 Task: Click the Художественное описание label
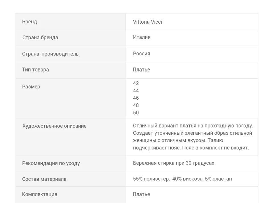coord(55,126)
